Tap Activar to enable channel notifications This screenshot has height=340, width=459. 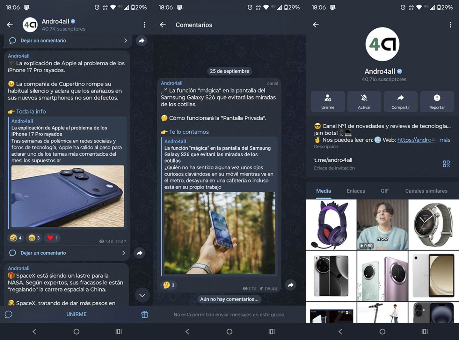(364, 101)
